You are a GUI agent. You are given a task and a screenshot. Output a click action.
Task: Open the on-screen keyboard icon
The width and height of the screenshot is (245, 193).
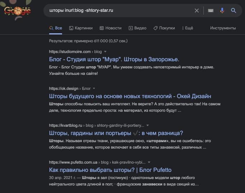pos(211,11)
